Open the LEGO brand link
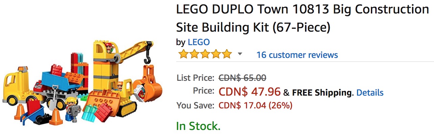The width and height of the screenshot is (434, 134). [199, 42]
